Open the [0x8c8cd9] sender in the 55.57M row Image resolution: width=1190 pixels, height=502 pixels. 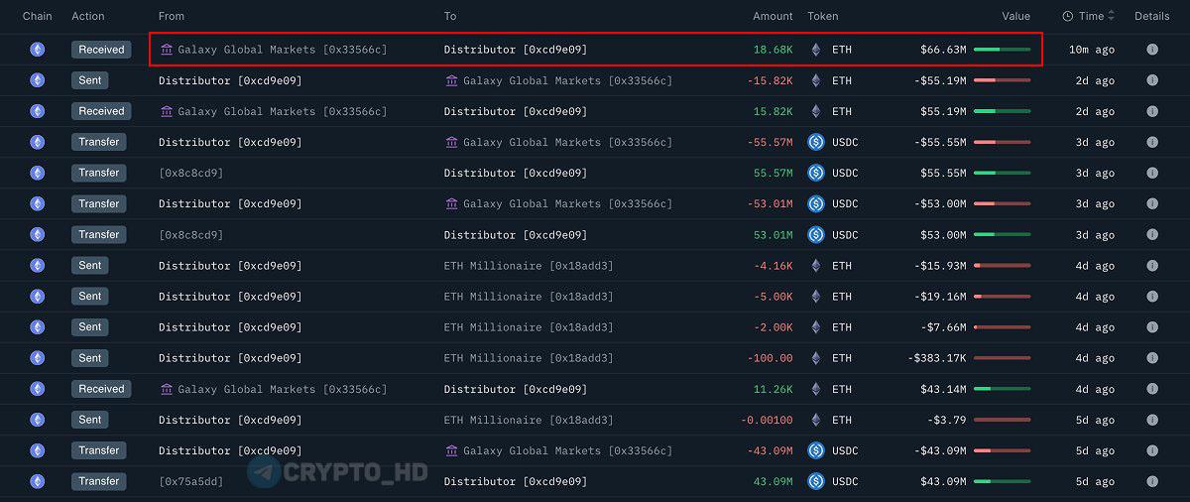[x=190, y=173]
